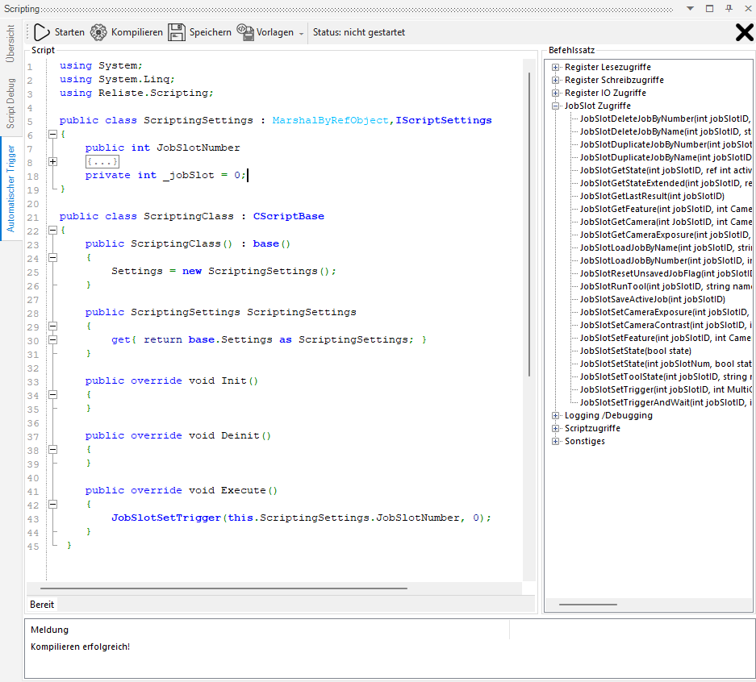This screenshot has height=682, width=756.
Task: Expand the collapsed code block on line 8
Action: coord(52,162)
